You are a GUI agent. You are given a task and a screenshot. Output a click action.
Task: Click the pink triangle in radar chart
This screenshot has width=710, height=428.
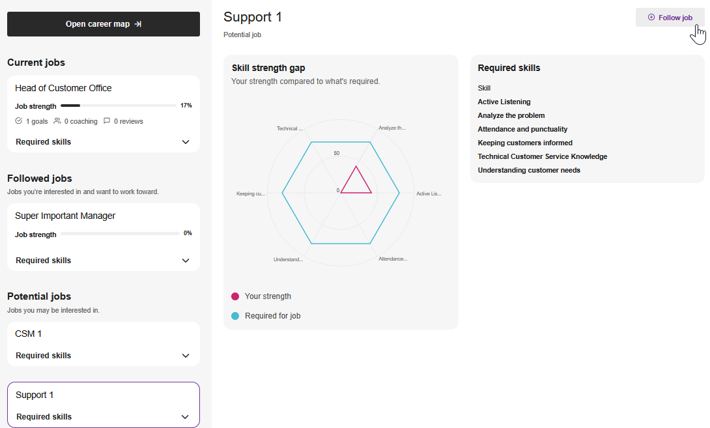point(356,182)
